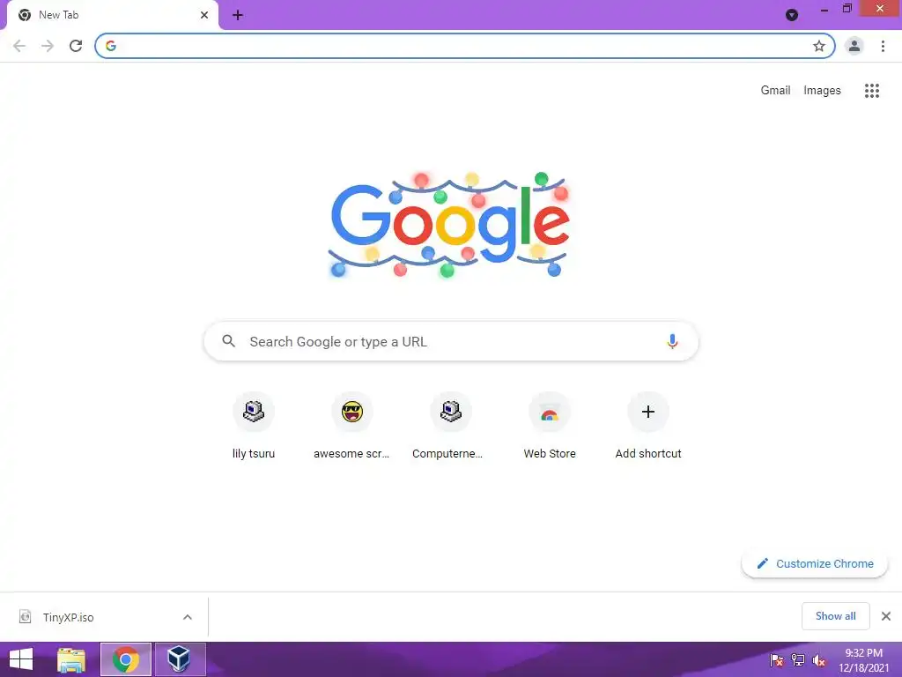902x677 pixels.
Task: Close the New Tab tab
Action: 204,15
